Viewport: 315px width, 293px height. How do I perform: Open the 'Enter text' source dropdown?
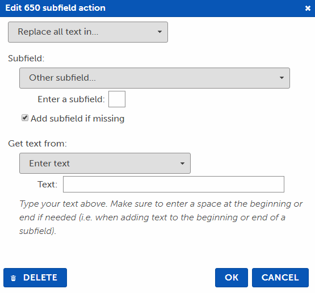point(105,163)
